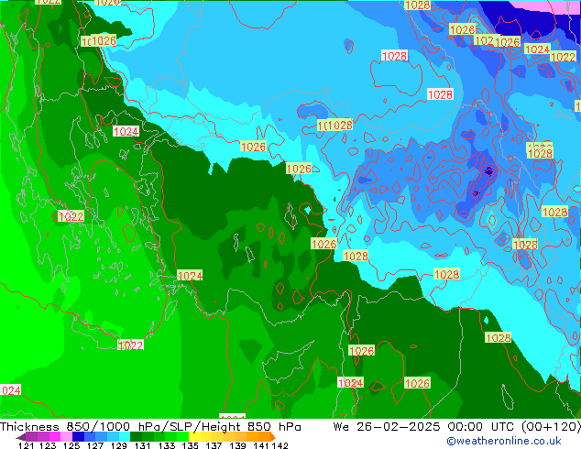Viewport: 581px width, 449px height.
Task: Click the legend value 127
Action: 95,445
